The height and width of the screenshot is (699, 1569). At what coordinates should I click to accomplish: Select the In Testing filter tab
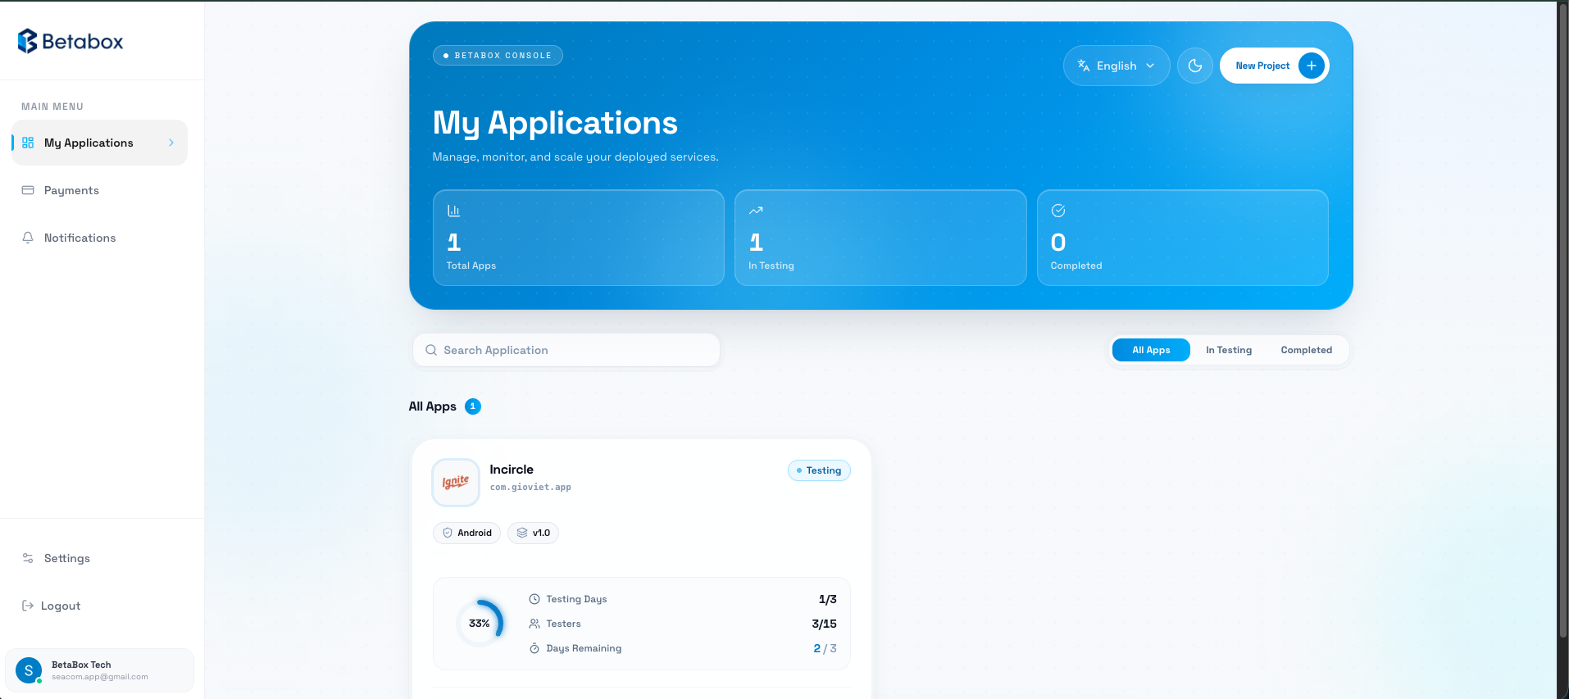[1229, 350]
